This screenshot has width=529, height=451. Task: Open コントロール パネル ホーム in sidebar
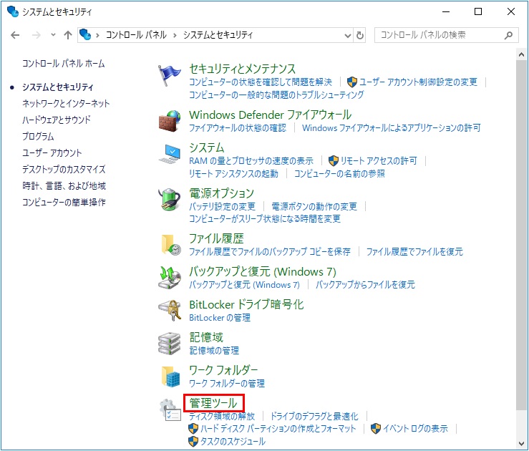click(x=64, y=64)
